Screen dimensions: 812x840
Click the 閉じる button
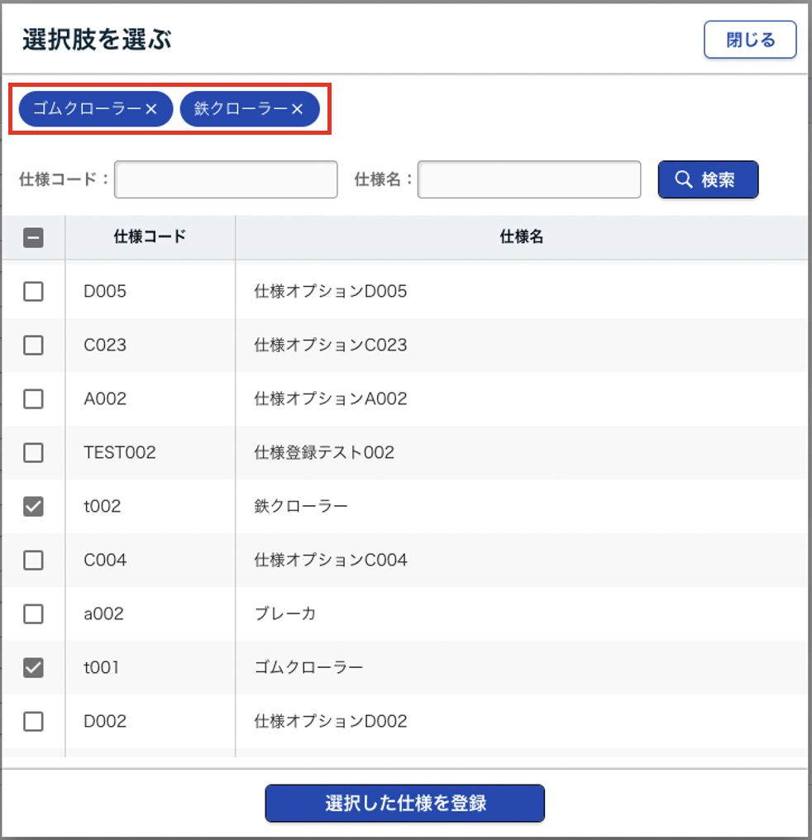pyautogui.click(x=750, y=40)
